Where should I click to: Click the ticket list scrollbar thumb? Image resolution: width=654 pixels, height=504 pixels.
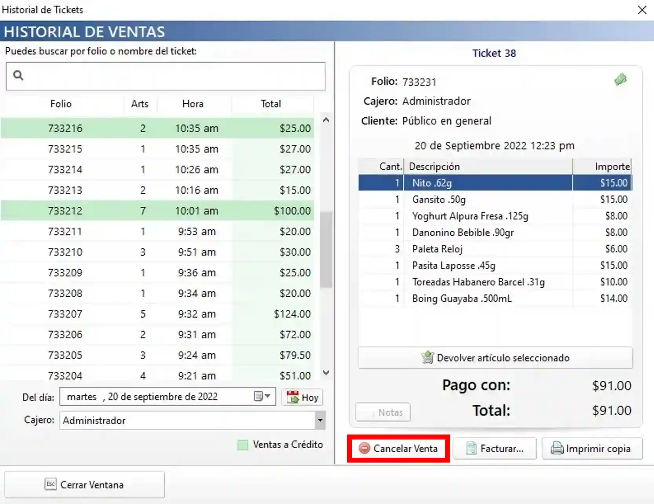[x=326, y=250]
